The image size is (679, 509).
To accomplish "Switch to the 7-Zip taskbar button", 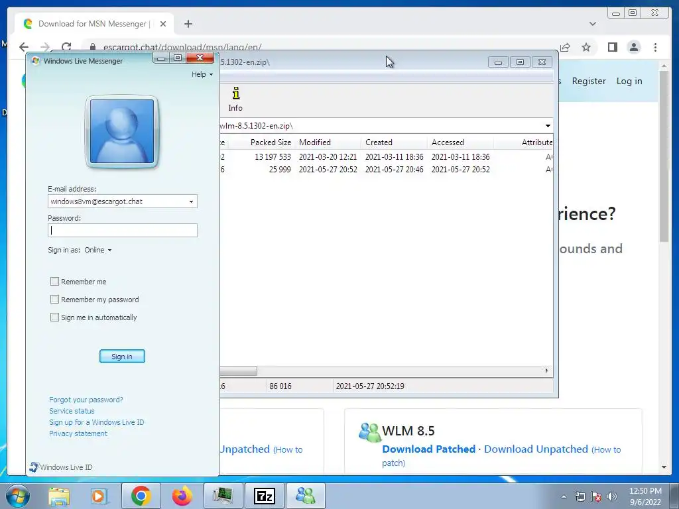I will [265, 496].
